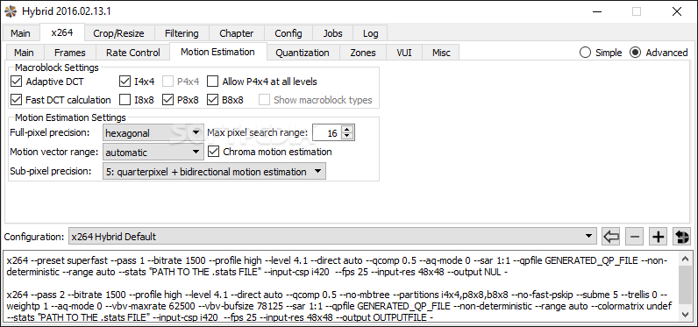
Task: Open the Crop/Resize tab
Action: point(118,33)
